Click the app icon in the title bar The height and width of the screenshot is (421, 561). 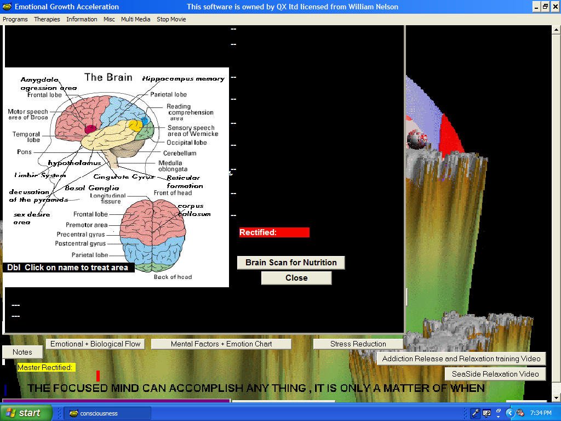point(7,7)
